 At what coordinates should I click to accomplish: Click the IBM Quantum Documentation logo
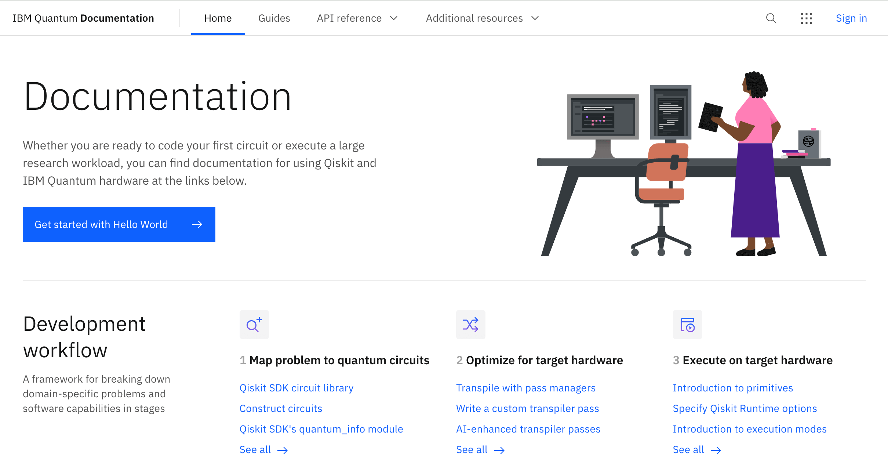tap(82, 18)
